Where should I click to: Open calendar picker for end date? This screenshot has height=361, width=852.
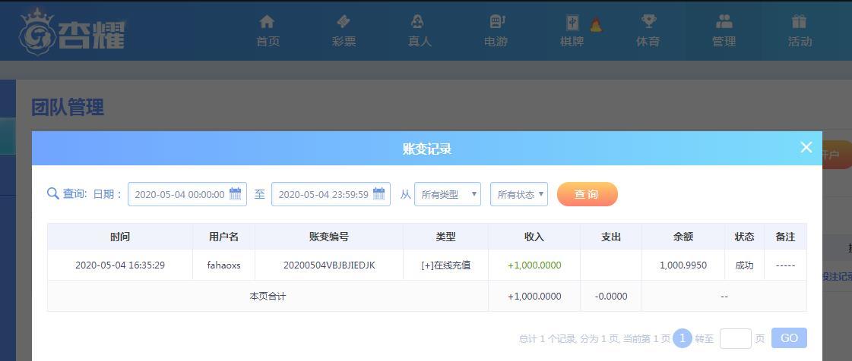coord(378,194)
